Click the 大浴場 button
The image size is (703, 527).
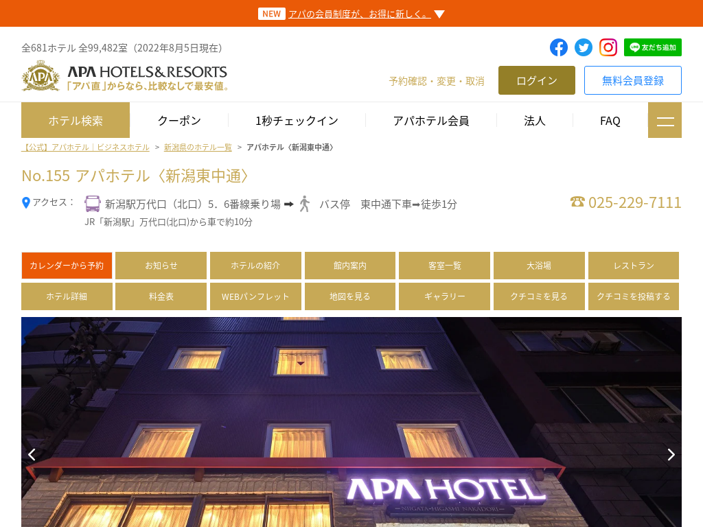539,266
